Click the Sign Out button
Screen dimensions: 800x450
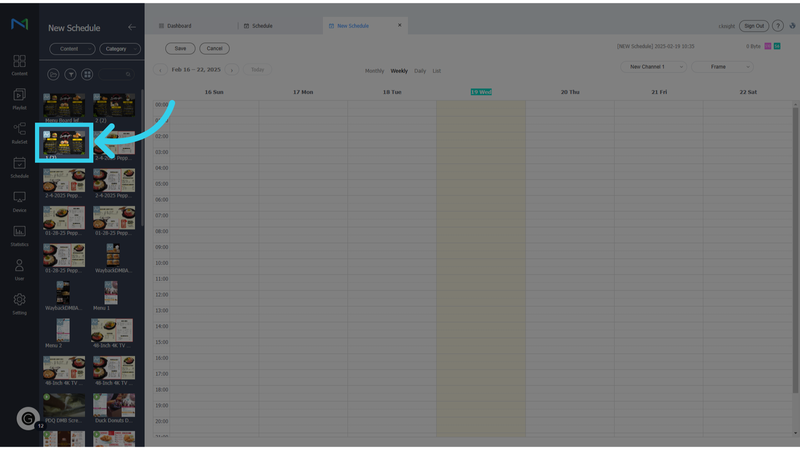754,26
